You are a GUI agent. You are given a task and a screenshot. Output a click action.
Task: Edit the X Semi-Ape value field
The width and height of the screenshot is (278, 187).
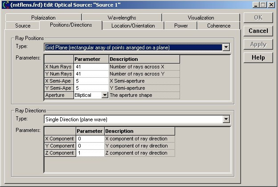pos(91,81)
